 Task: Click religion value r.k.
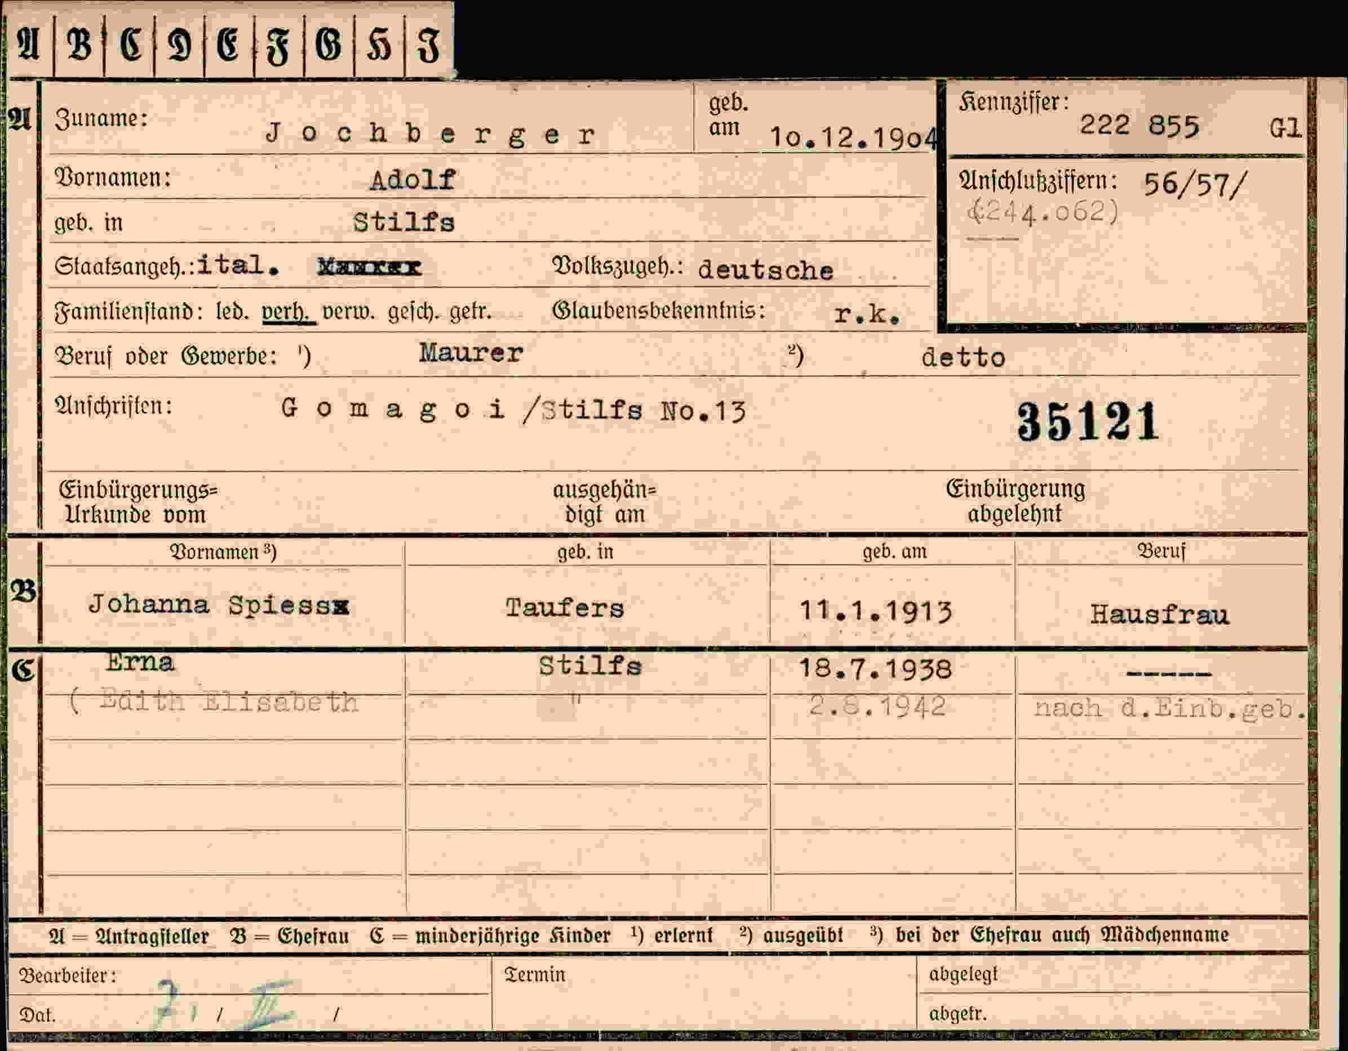point(867,314)
